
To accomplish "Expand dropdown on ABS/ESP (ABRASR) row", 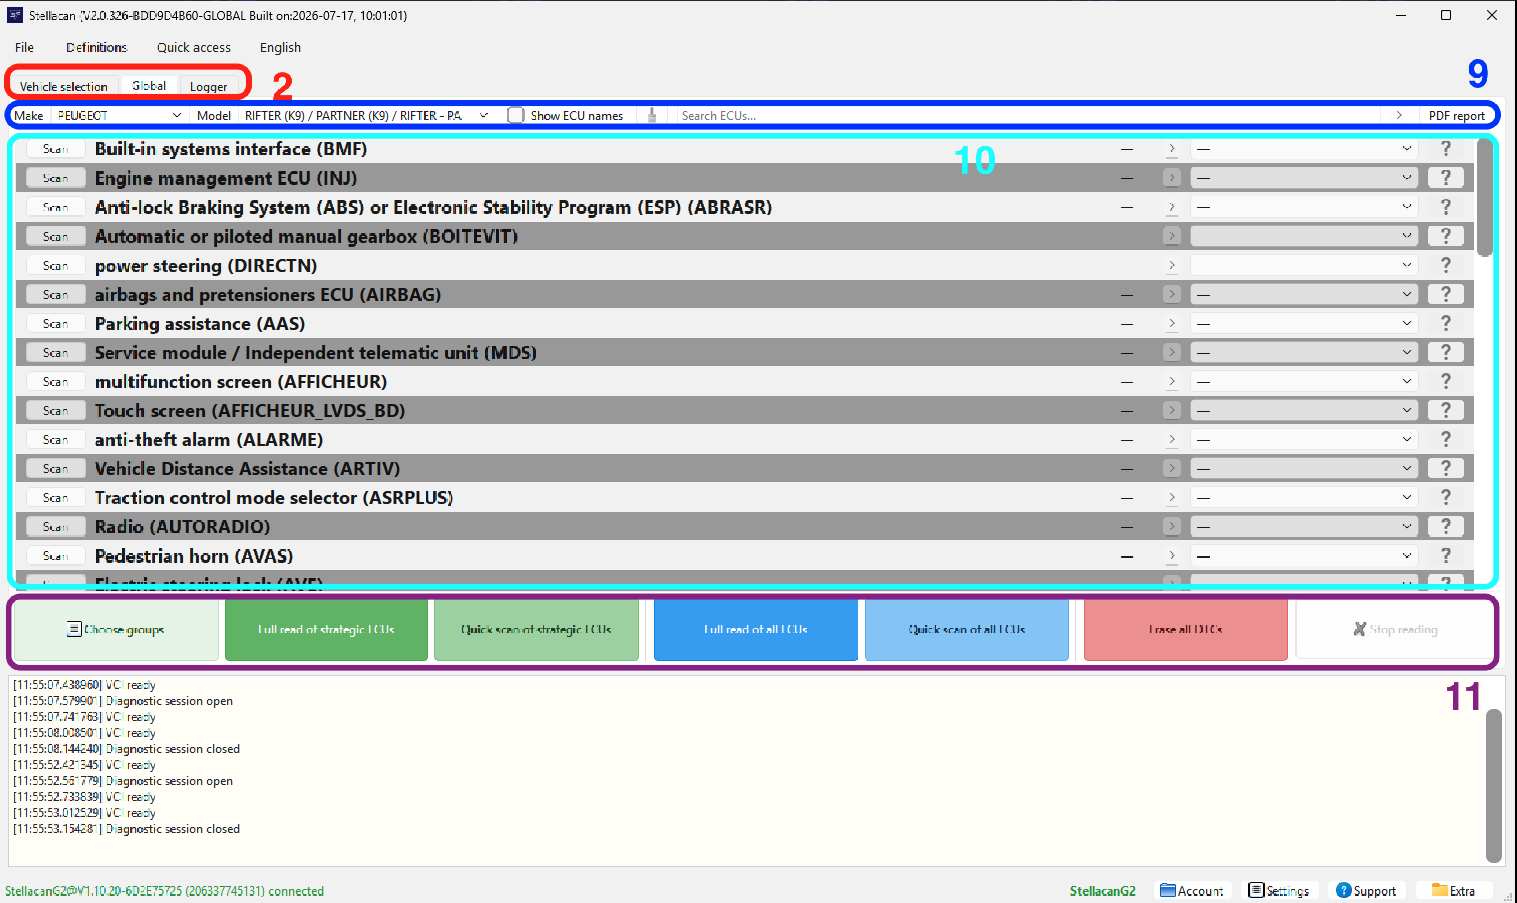I will pos(1303,207).
